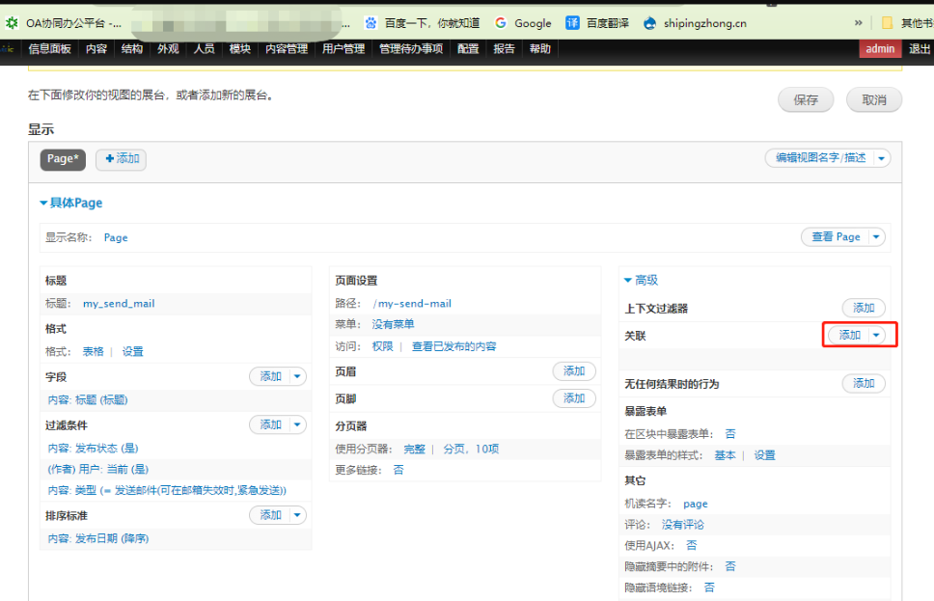
Task: Open the Google bookmark icon
Action: [x=501, y=23]
